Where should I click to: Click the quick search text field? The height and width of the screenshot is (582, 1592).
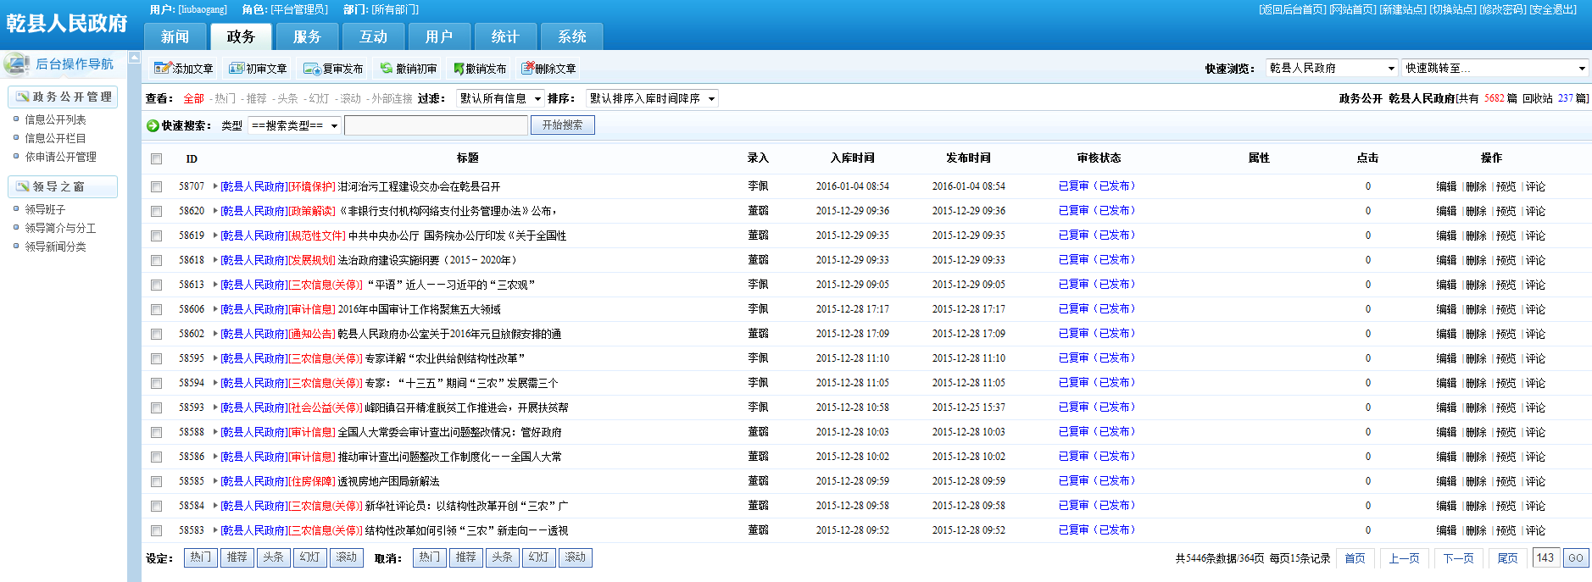tap(437, 125)
